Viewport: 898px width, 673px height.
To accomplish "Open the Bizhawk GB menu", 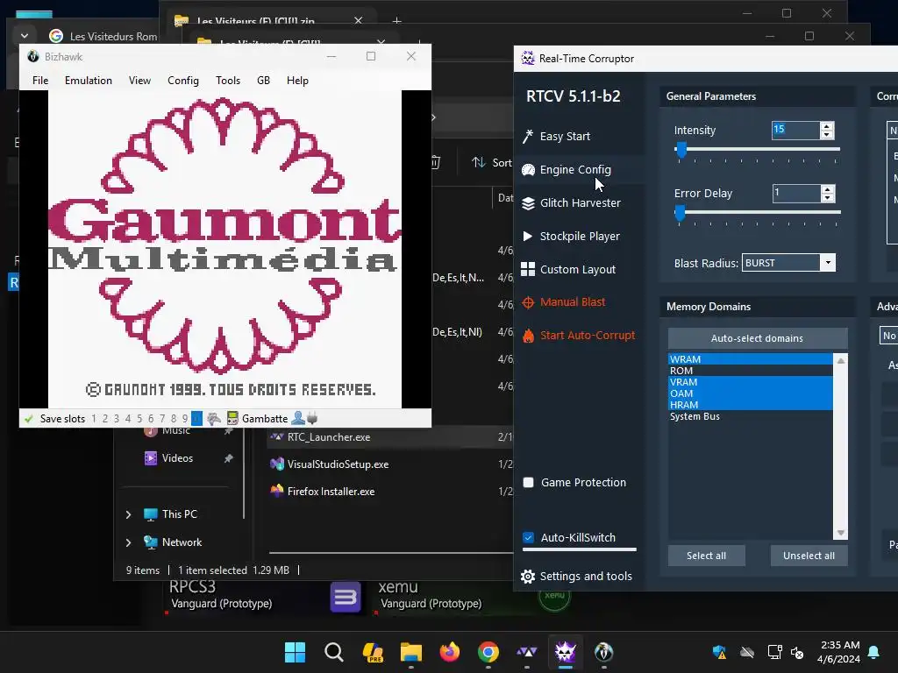I will click(x=263, y=80).
